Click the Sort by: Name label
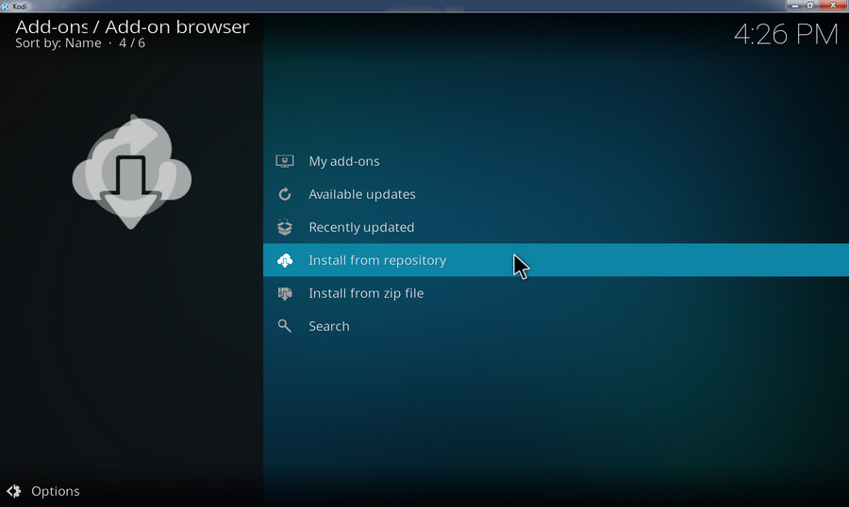This screenshot has height=507, width=849. coord(58,43)
